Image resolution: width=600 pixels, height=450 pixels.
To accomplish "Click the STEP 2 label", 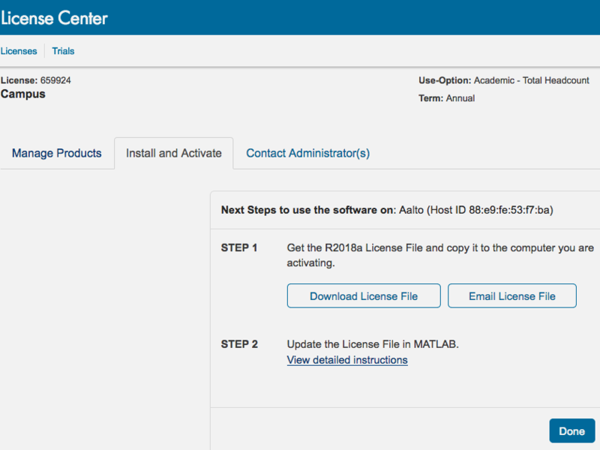I will (x=239, y=344).
